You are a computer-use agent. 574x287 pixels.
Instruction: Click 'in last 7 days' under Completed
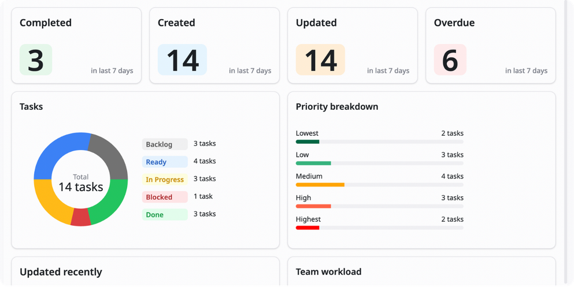coord(112,71)
